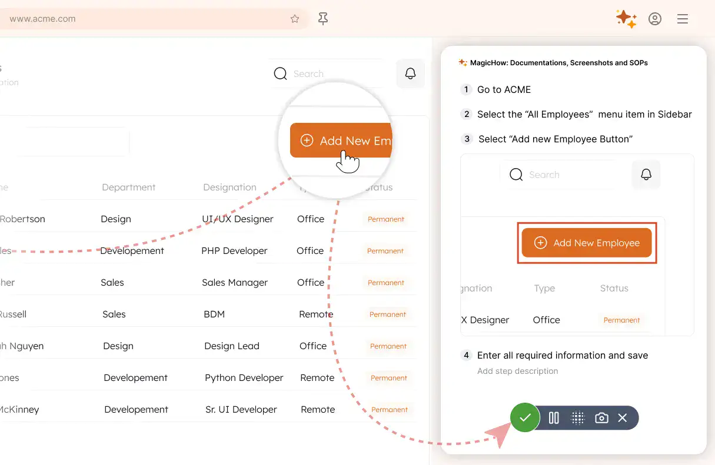Close the recording toolbar with the X
715x465 pixels.
click(623, 418)
